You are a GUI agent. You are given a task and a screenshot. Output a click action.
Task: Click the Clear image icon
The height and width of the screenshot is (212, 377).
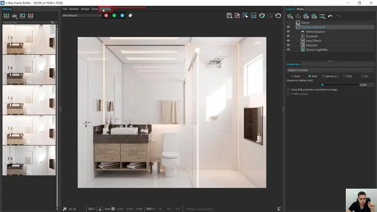pyautogui.click(x=238, y=15)
